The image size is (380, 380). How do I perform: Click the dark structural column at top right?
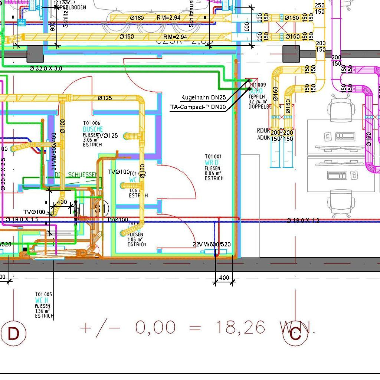[x=291, y=54]
